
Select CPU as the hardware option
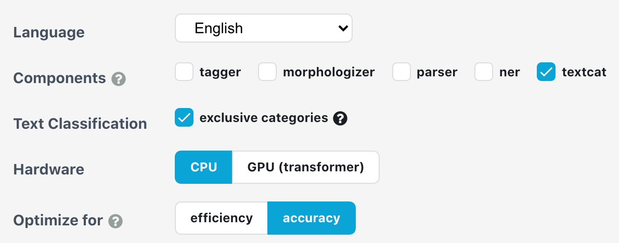[x=203, y=167]
